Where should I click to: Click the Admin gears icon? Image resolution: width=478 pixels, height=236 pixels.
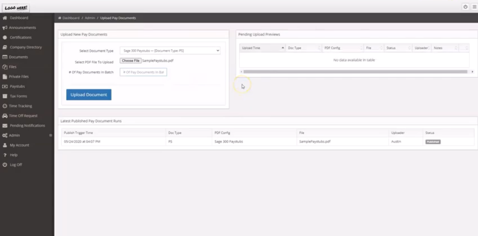click(5, 135)
